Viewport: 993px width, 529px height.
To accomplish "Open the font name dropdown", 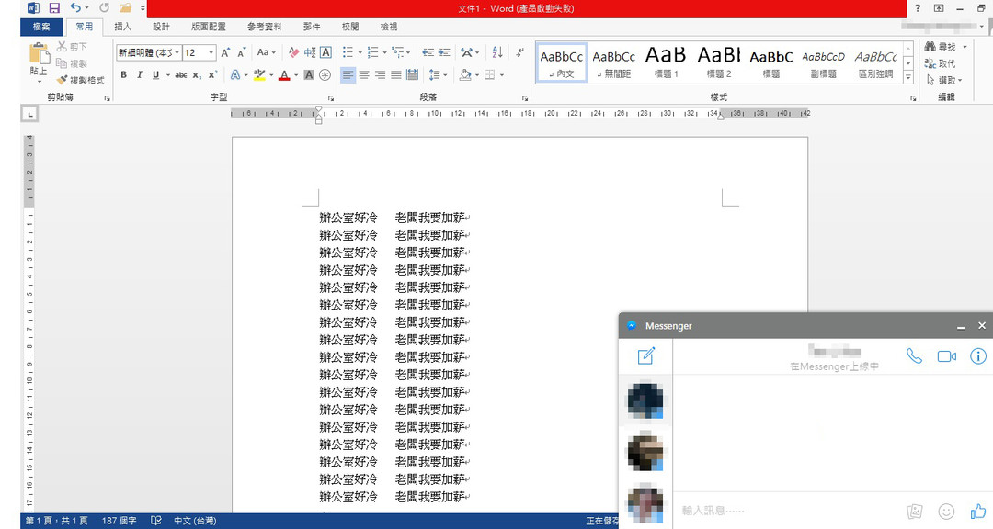I will point(177,52).
